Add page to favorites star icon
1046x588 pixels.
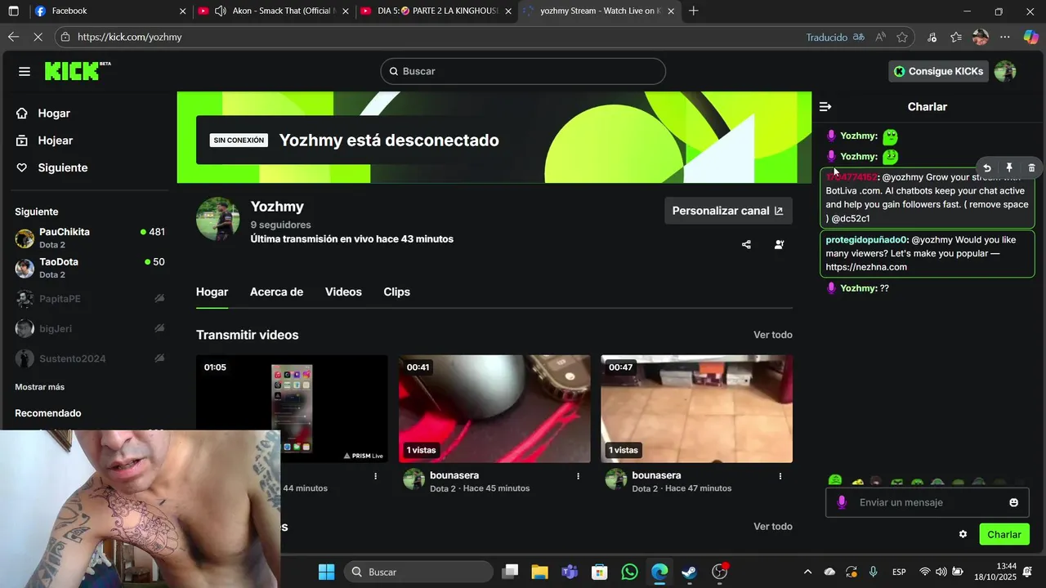[902, 37]
